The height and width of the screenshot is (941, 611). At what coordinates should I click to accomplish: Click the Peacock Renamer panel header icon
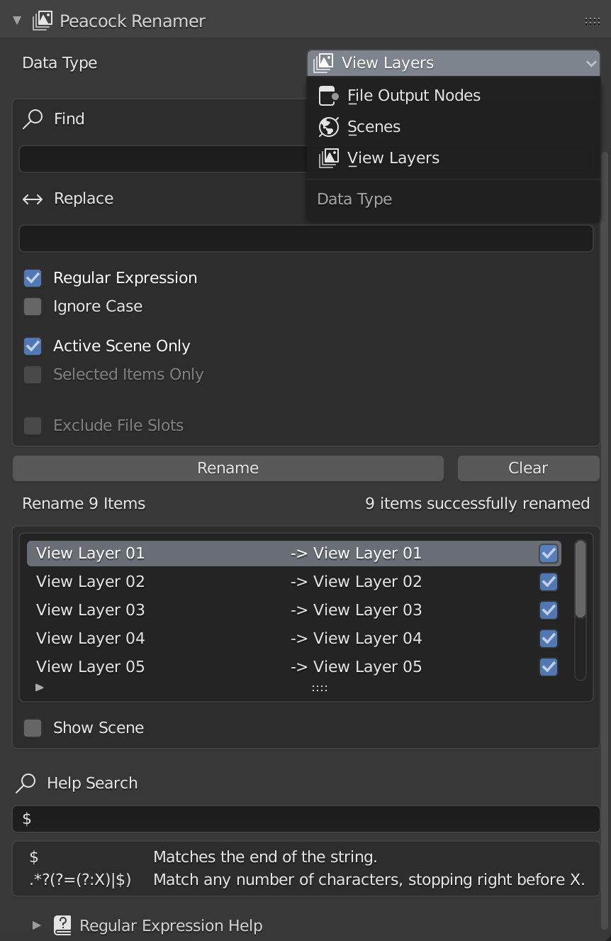point(43,21)
